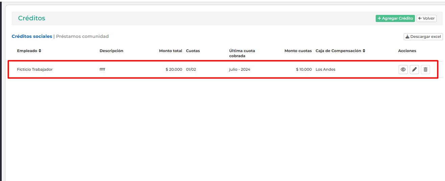
Task: Click the $ 20.000 total amount cell
Action: pos(174,69)
